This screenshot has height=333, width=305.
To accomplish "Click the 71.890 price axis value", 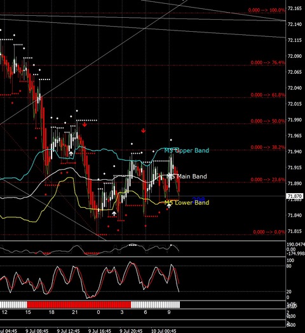I will click(295, 183).
